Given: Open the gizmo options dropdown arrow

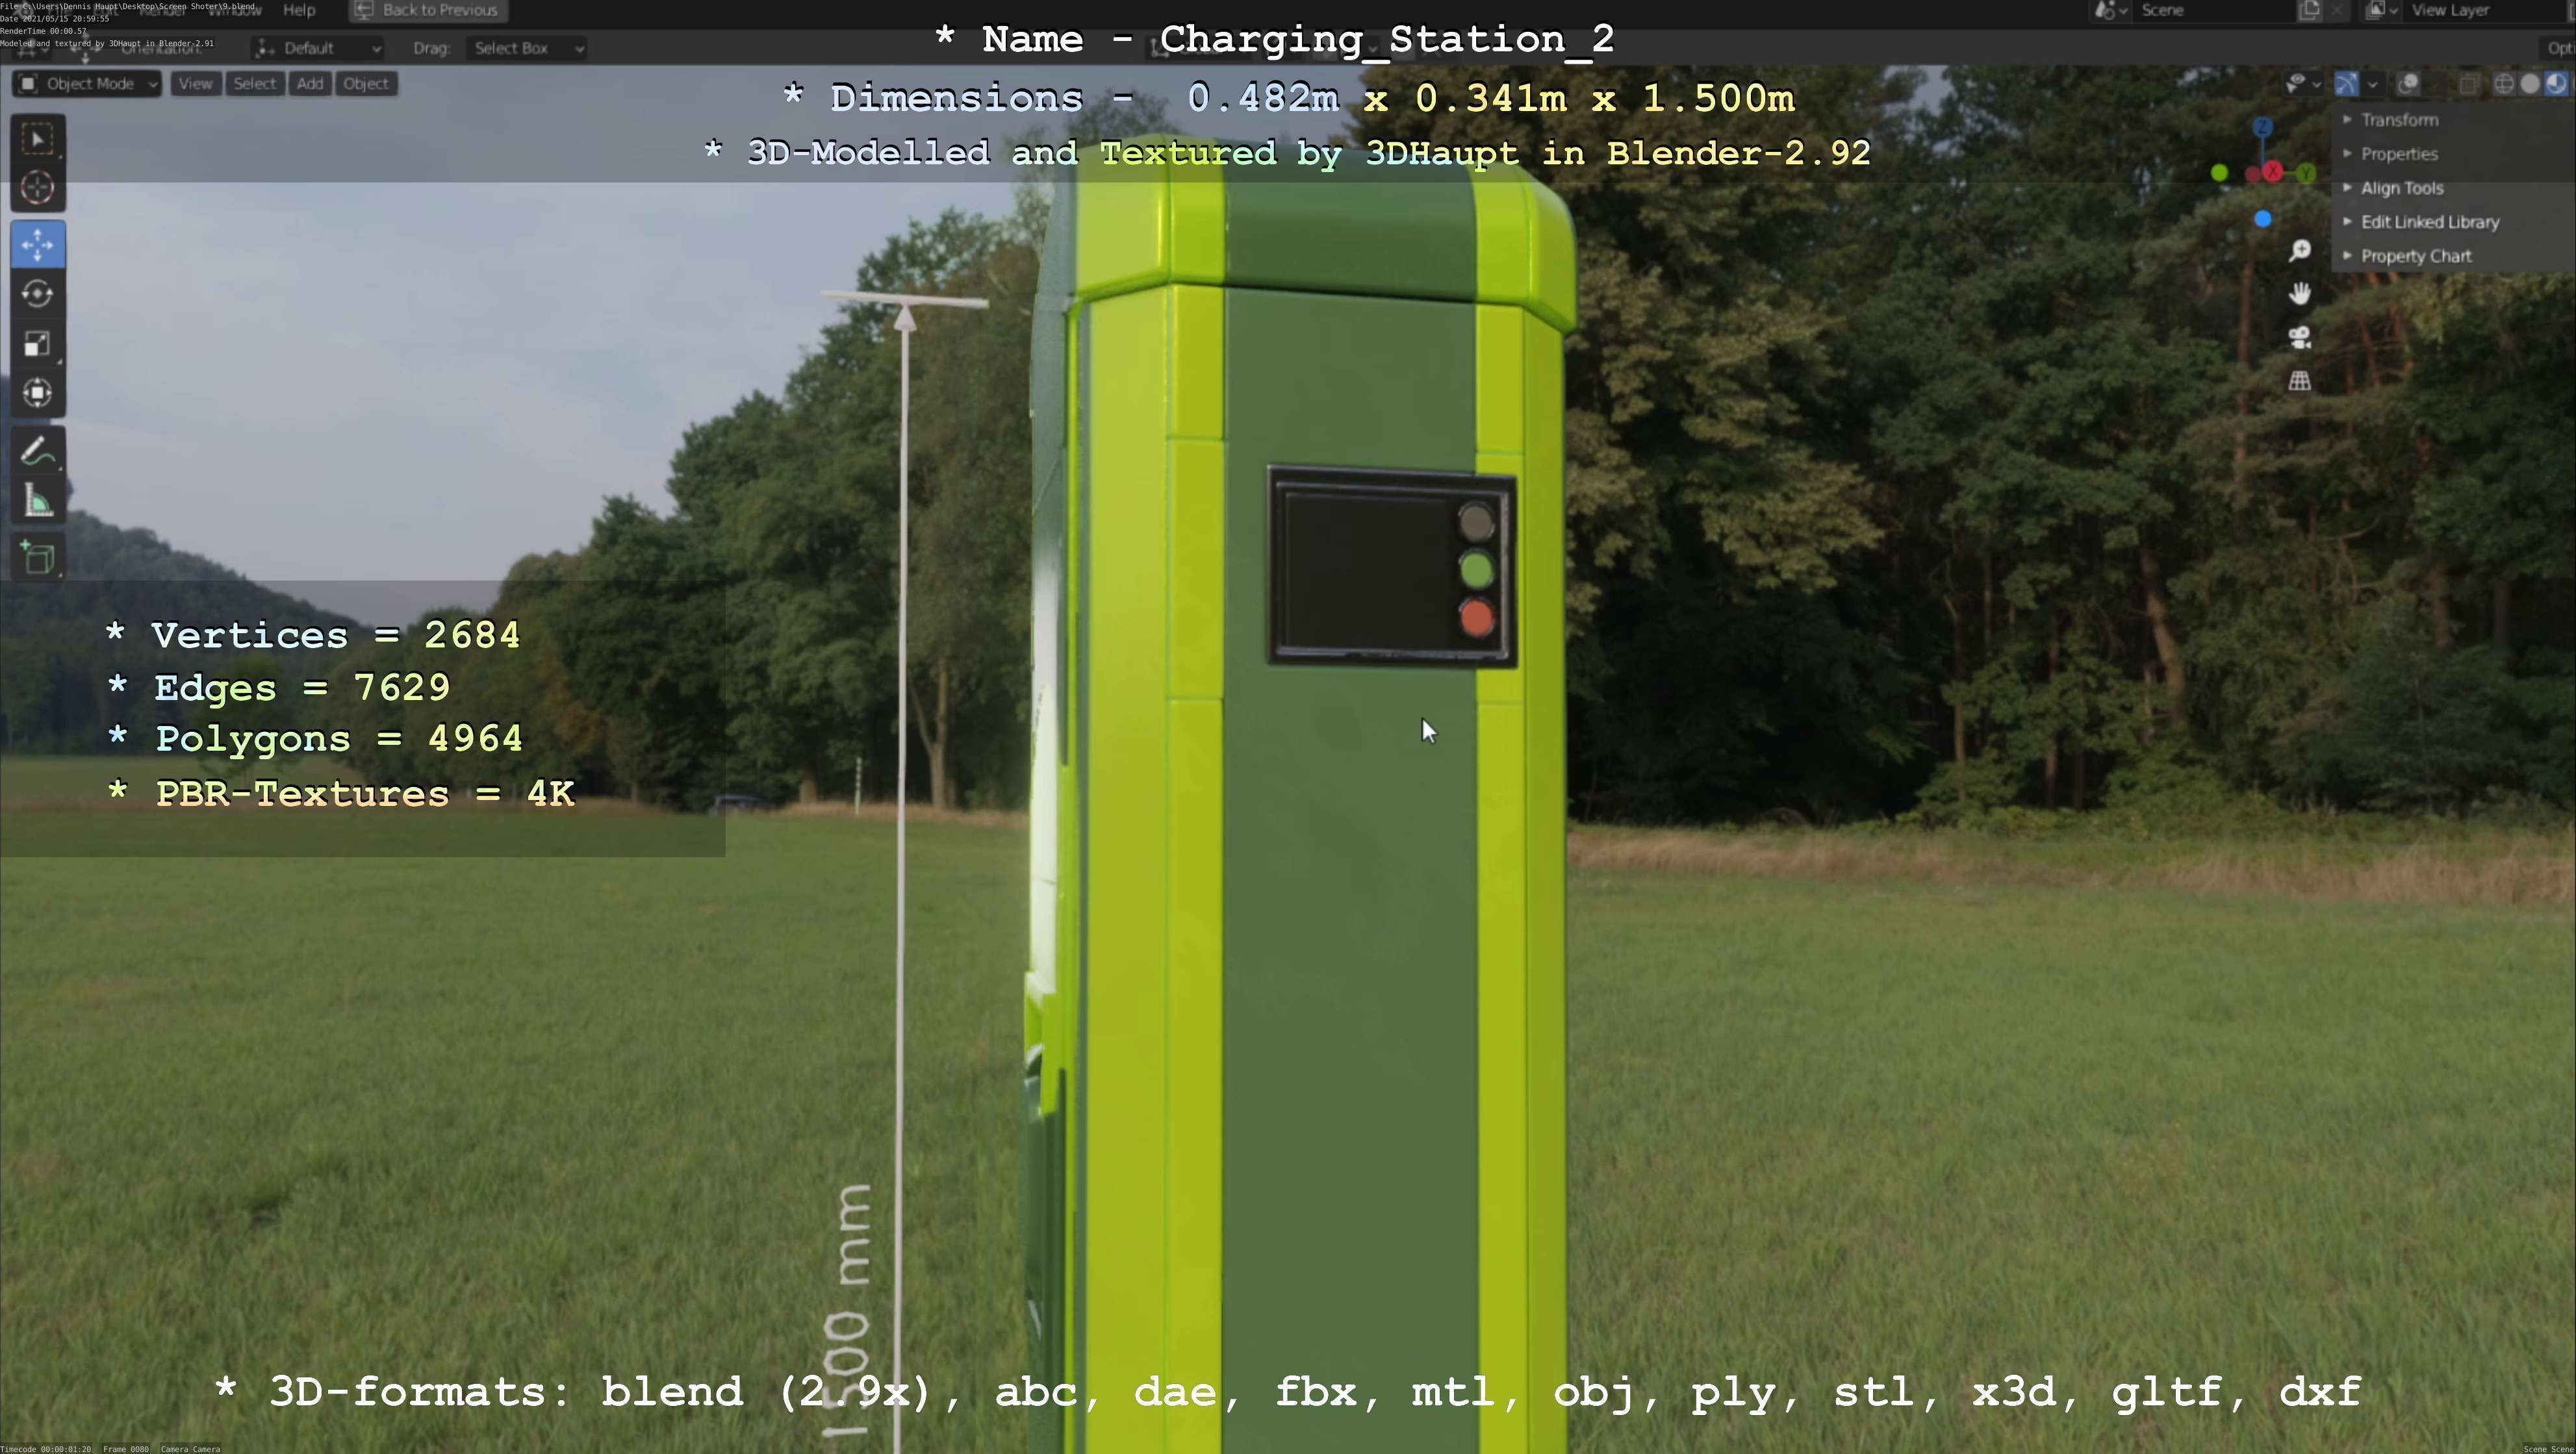Looking at the screenshot, I should coord(2372,84).
